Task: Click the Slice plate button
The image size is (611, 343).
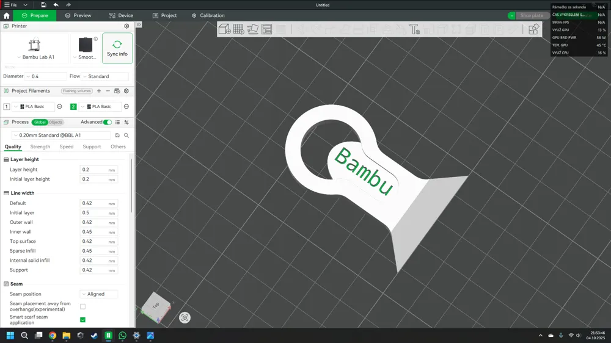Action: (x=532, y=16)
